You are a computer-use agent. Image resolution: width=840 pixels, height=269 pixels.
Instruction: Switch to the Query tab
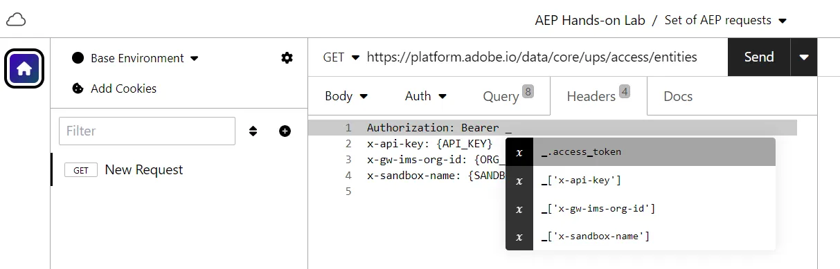coord(508,95)
